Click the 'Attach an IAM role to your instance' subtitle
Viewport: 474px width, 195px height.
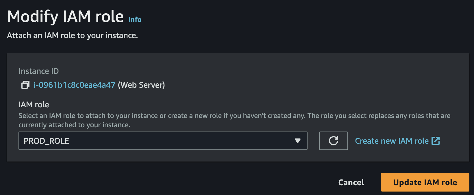[72, 35]
